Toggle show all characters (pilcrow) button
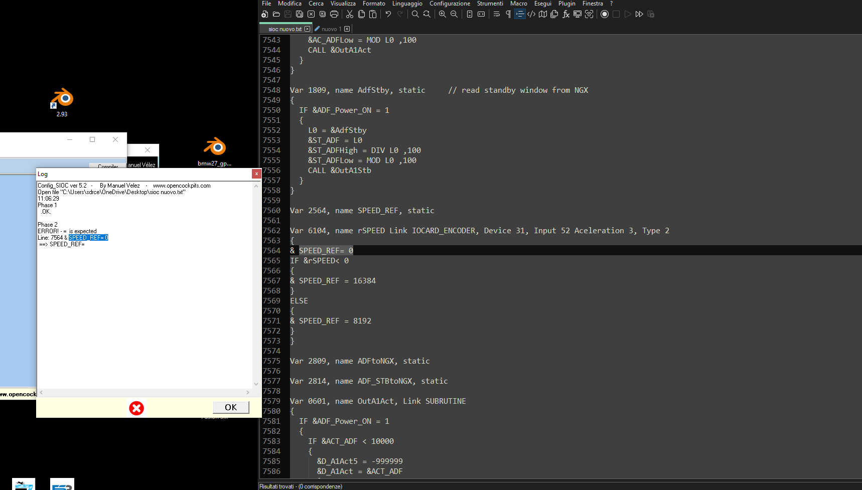862x490 pixels. coord(508,14)
